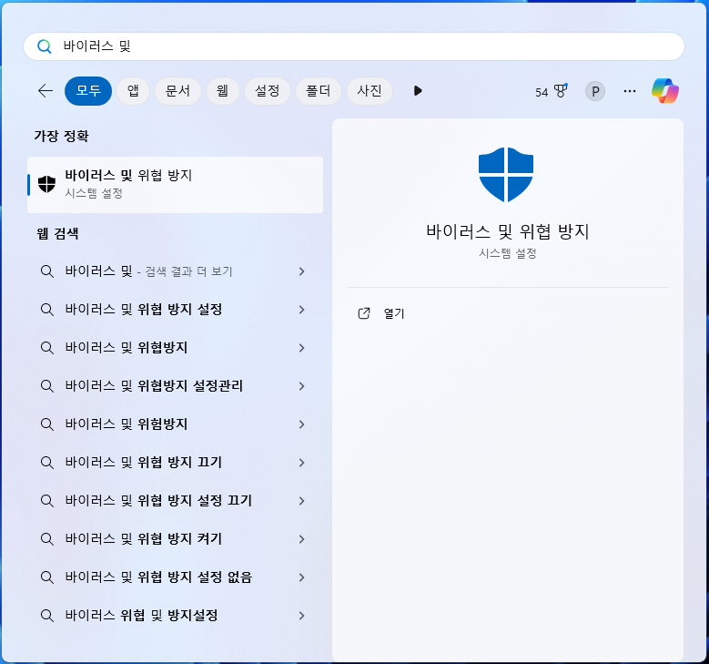Viewport: 709px width, 664px height.
Task: Open the three-dot more options menu
Action: point(630,91)
